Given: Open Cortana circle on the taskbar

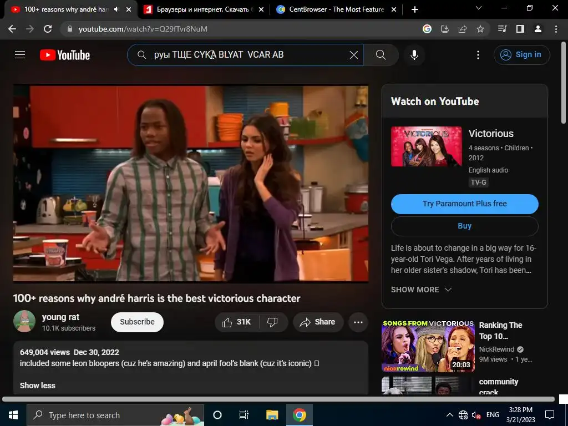Looking at the screenshot, I should click(x=217, y=415).
